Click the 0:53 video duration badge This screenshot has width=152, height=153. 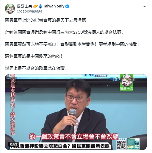(14, 144)
